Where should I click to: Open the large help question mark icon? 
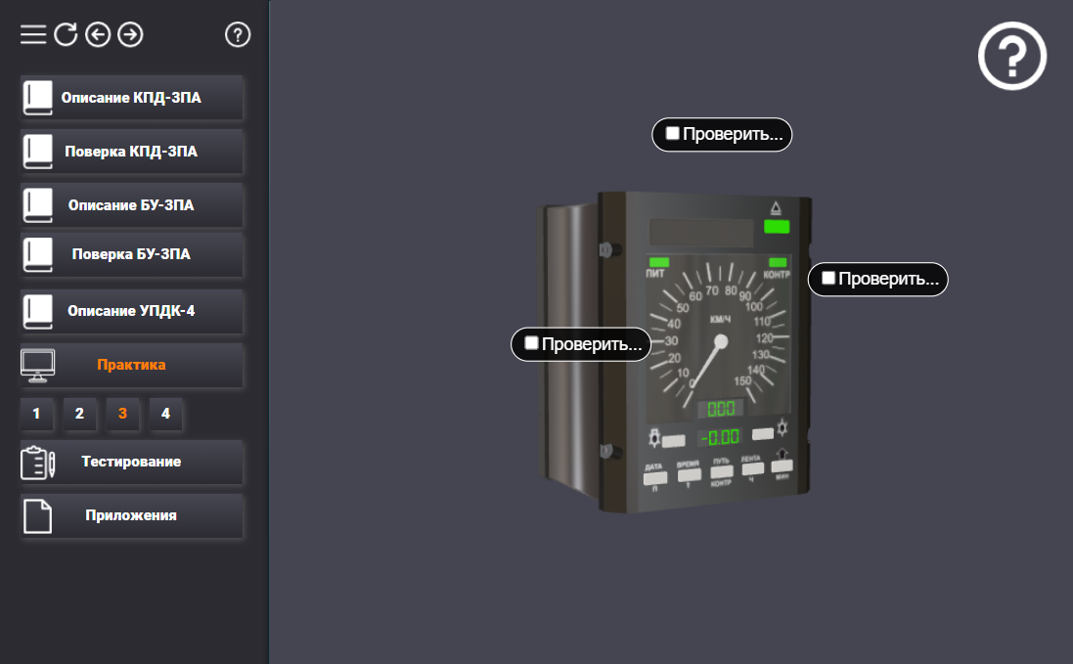pyautogui.click(x=1012, y=57)
